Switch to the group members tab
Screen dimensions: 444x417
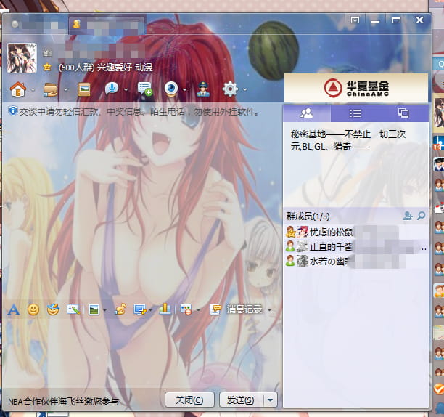(x=307, y=113)
